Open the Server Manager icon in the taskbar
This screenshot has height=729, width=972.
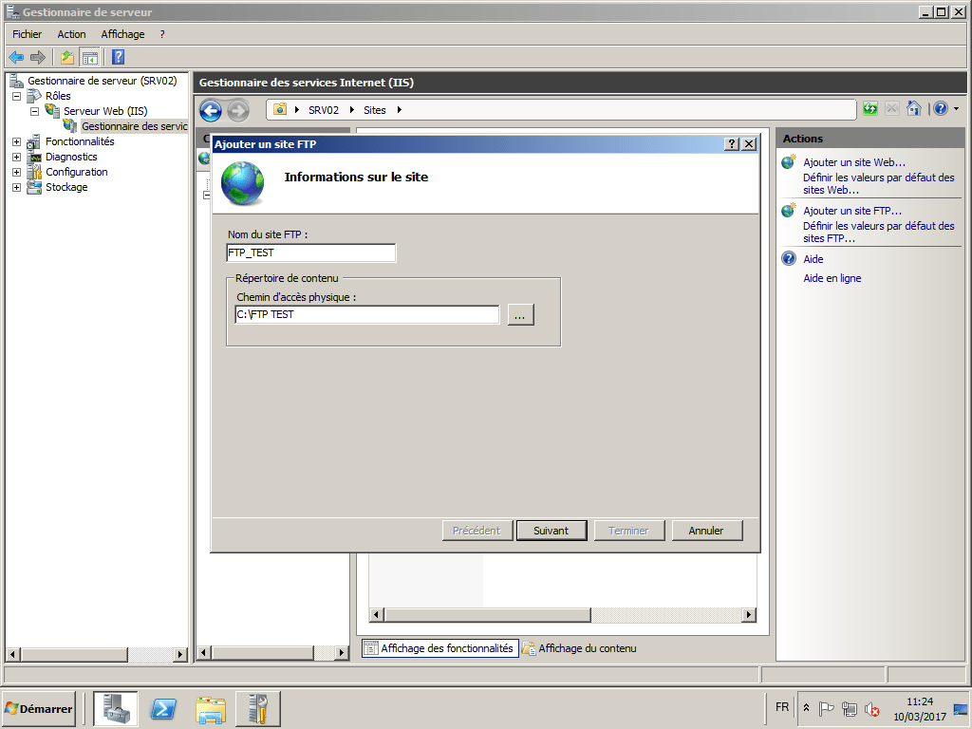pyautogui.click(x=115, y=708)
